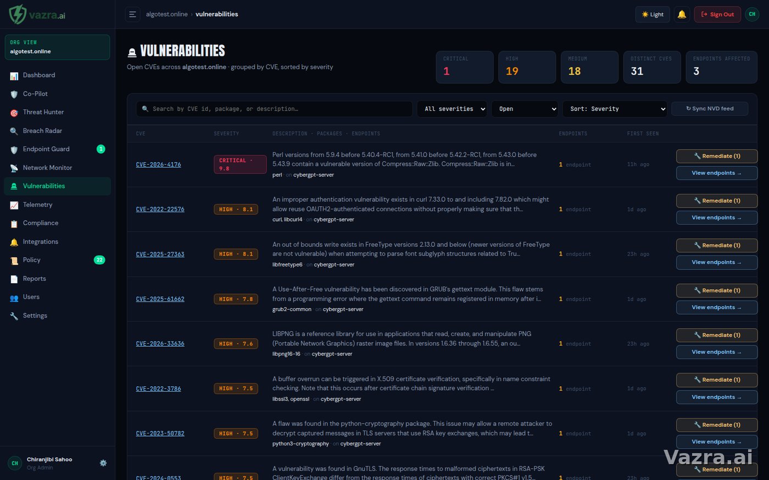The height and width of the screenshot is (480, 769).
Task: View endpoints for CVE-2025-61662
Action: (x=717, y=307)
